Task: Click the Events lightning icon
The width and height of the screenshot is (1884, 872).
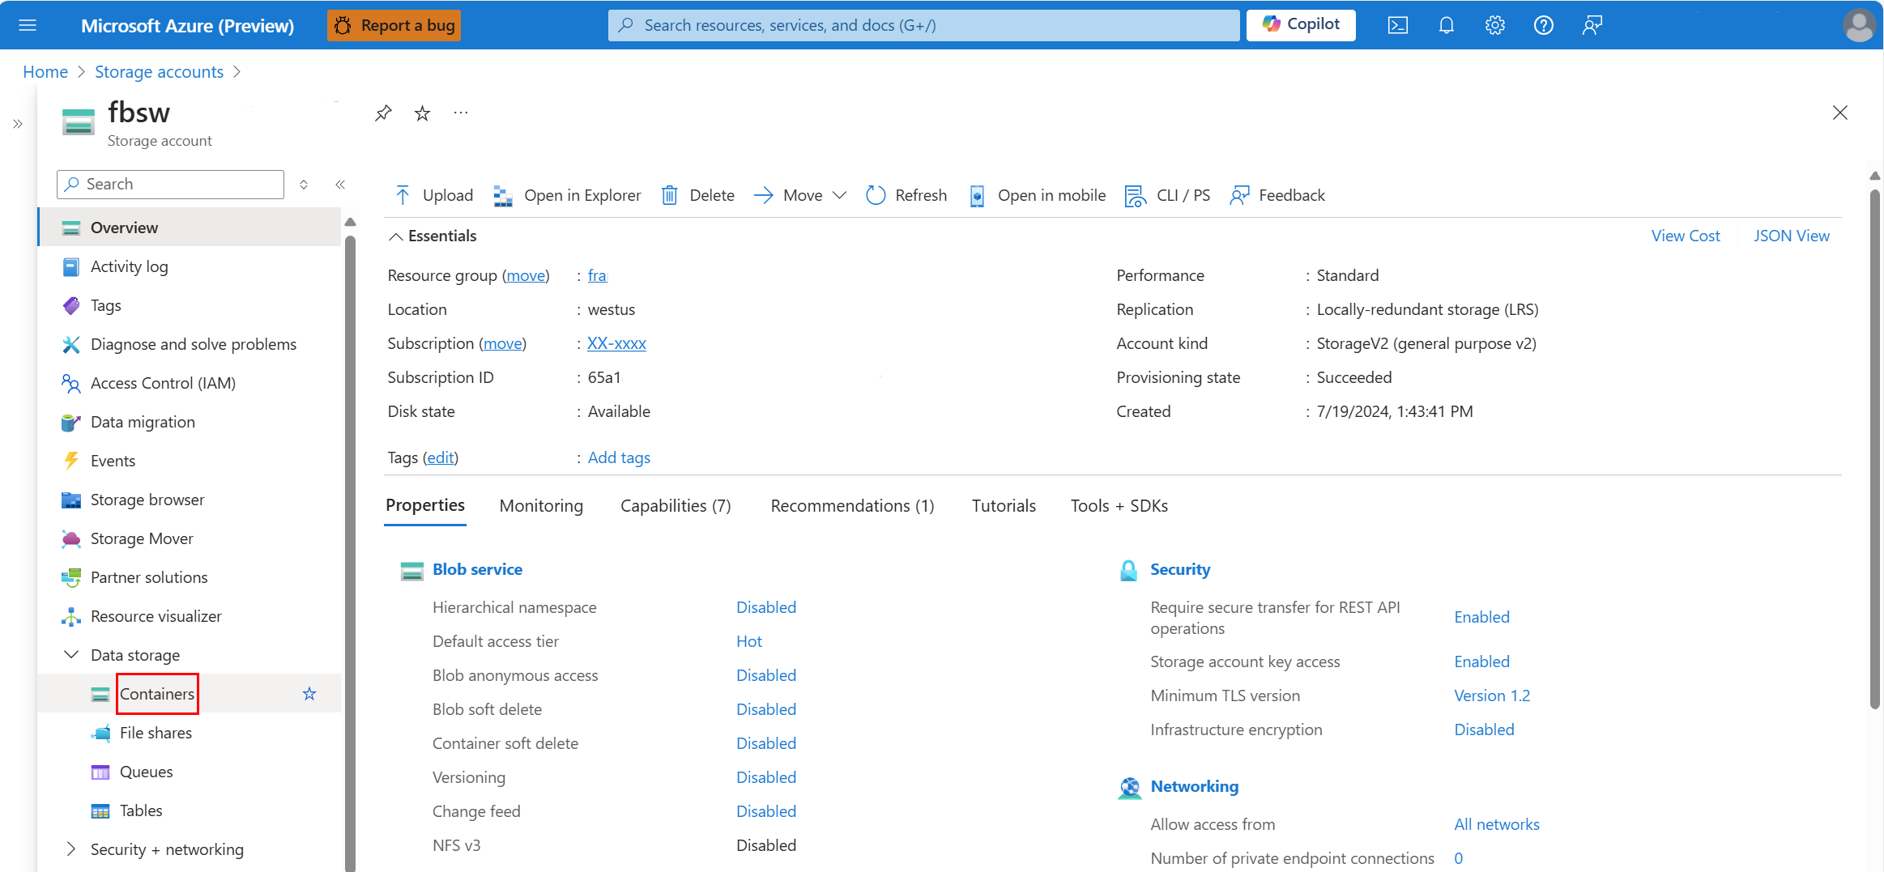Action: tap(71, 461)
